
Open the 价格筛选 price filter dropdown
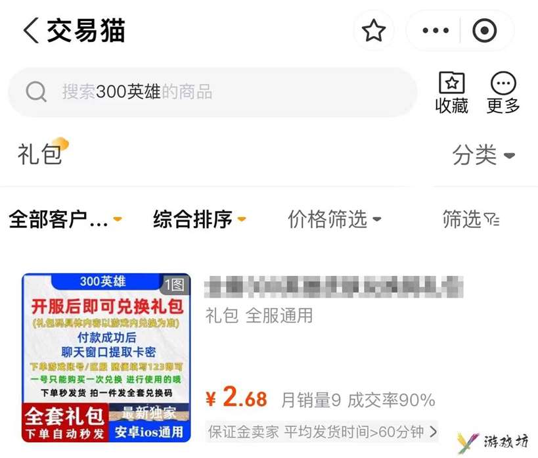[334, 219]
